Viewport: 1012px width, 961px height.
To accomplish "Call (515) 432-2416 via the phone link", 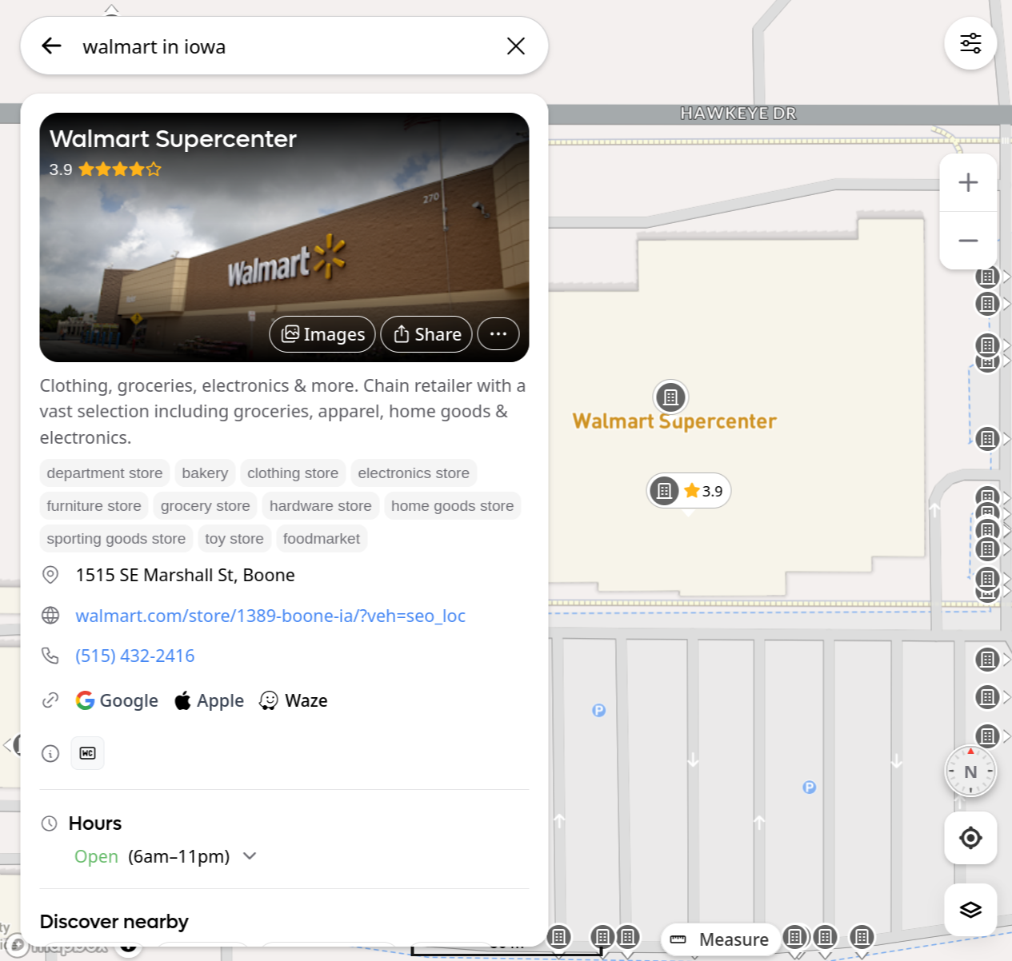I will pyautogui.click(x=134, y=656).
